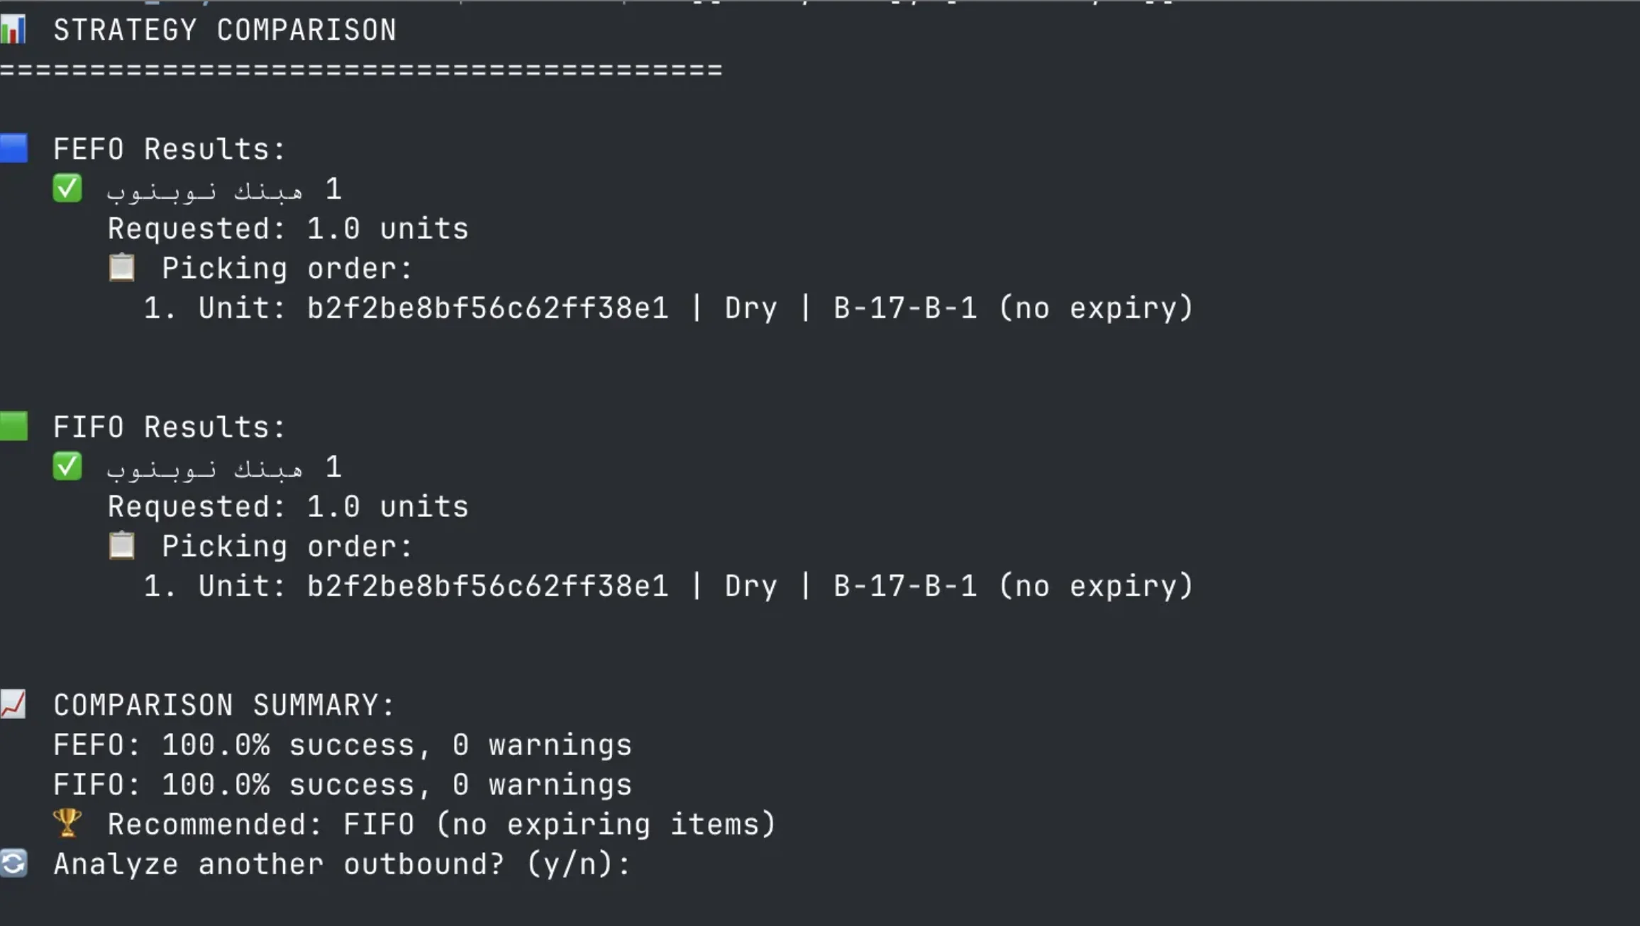This screenshot has height=926, width=1640.
Task: Click the green checkmark under FIFO Results
Action: click(67, 467)
